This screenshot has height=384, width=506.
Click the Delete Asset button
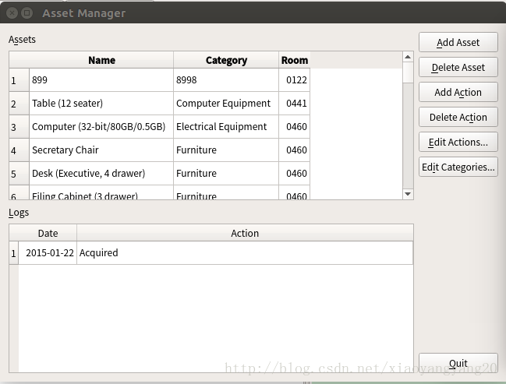[458, 68]
